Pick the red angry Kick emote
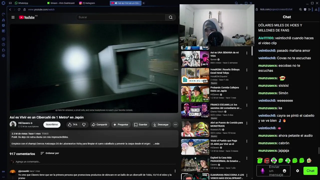The height and width of the screenshot is (180, 320). tap(267, 160)
